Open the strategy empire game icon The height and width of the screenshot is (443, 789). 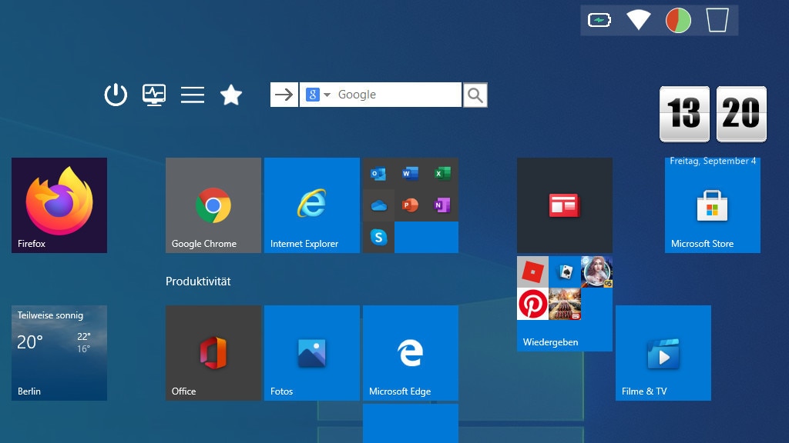coord(565,303)
